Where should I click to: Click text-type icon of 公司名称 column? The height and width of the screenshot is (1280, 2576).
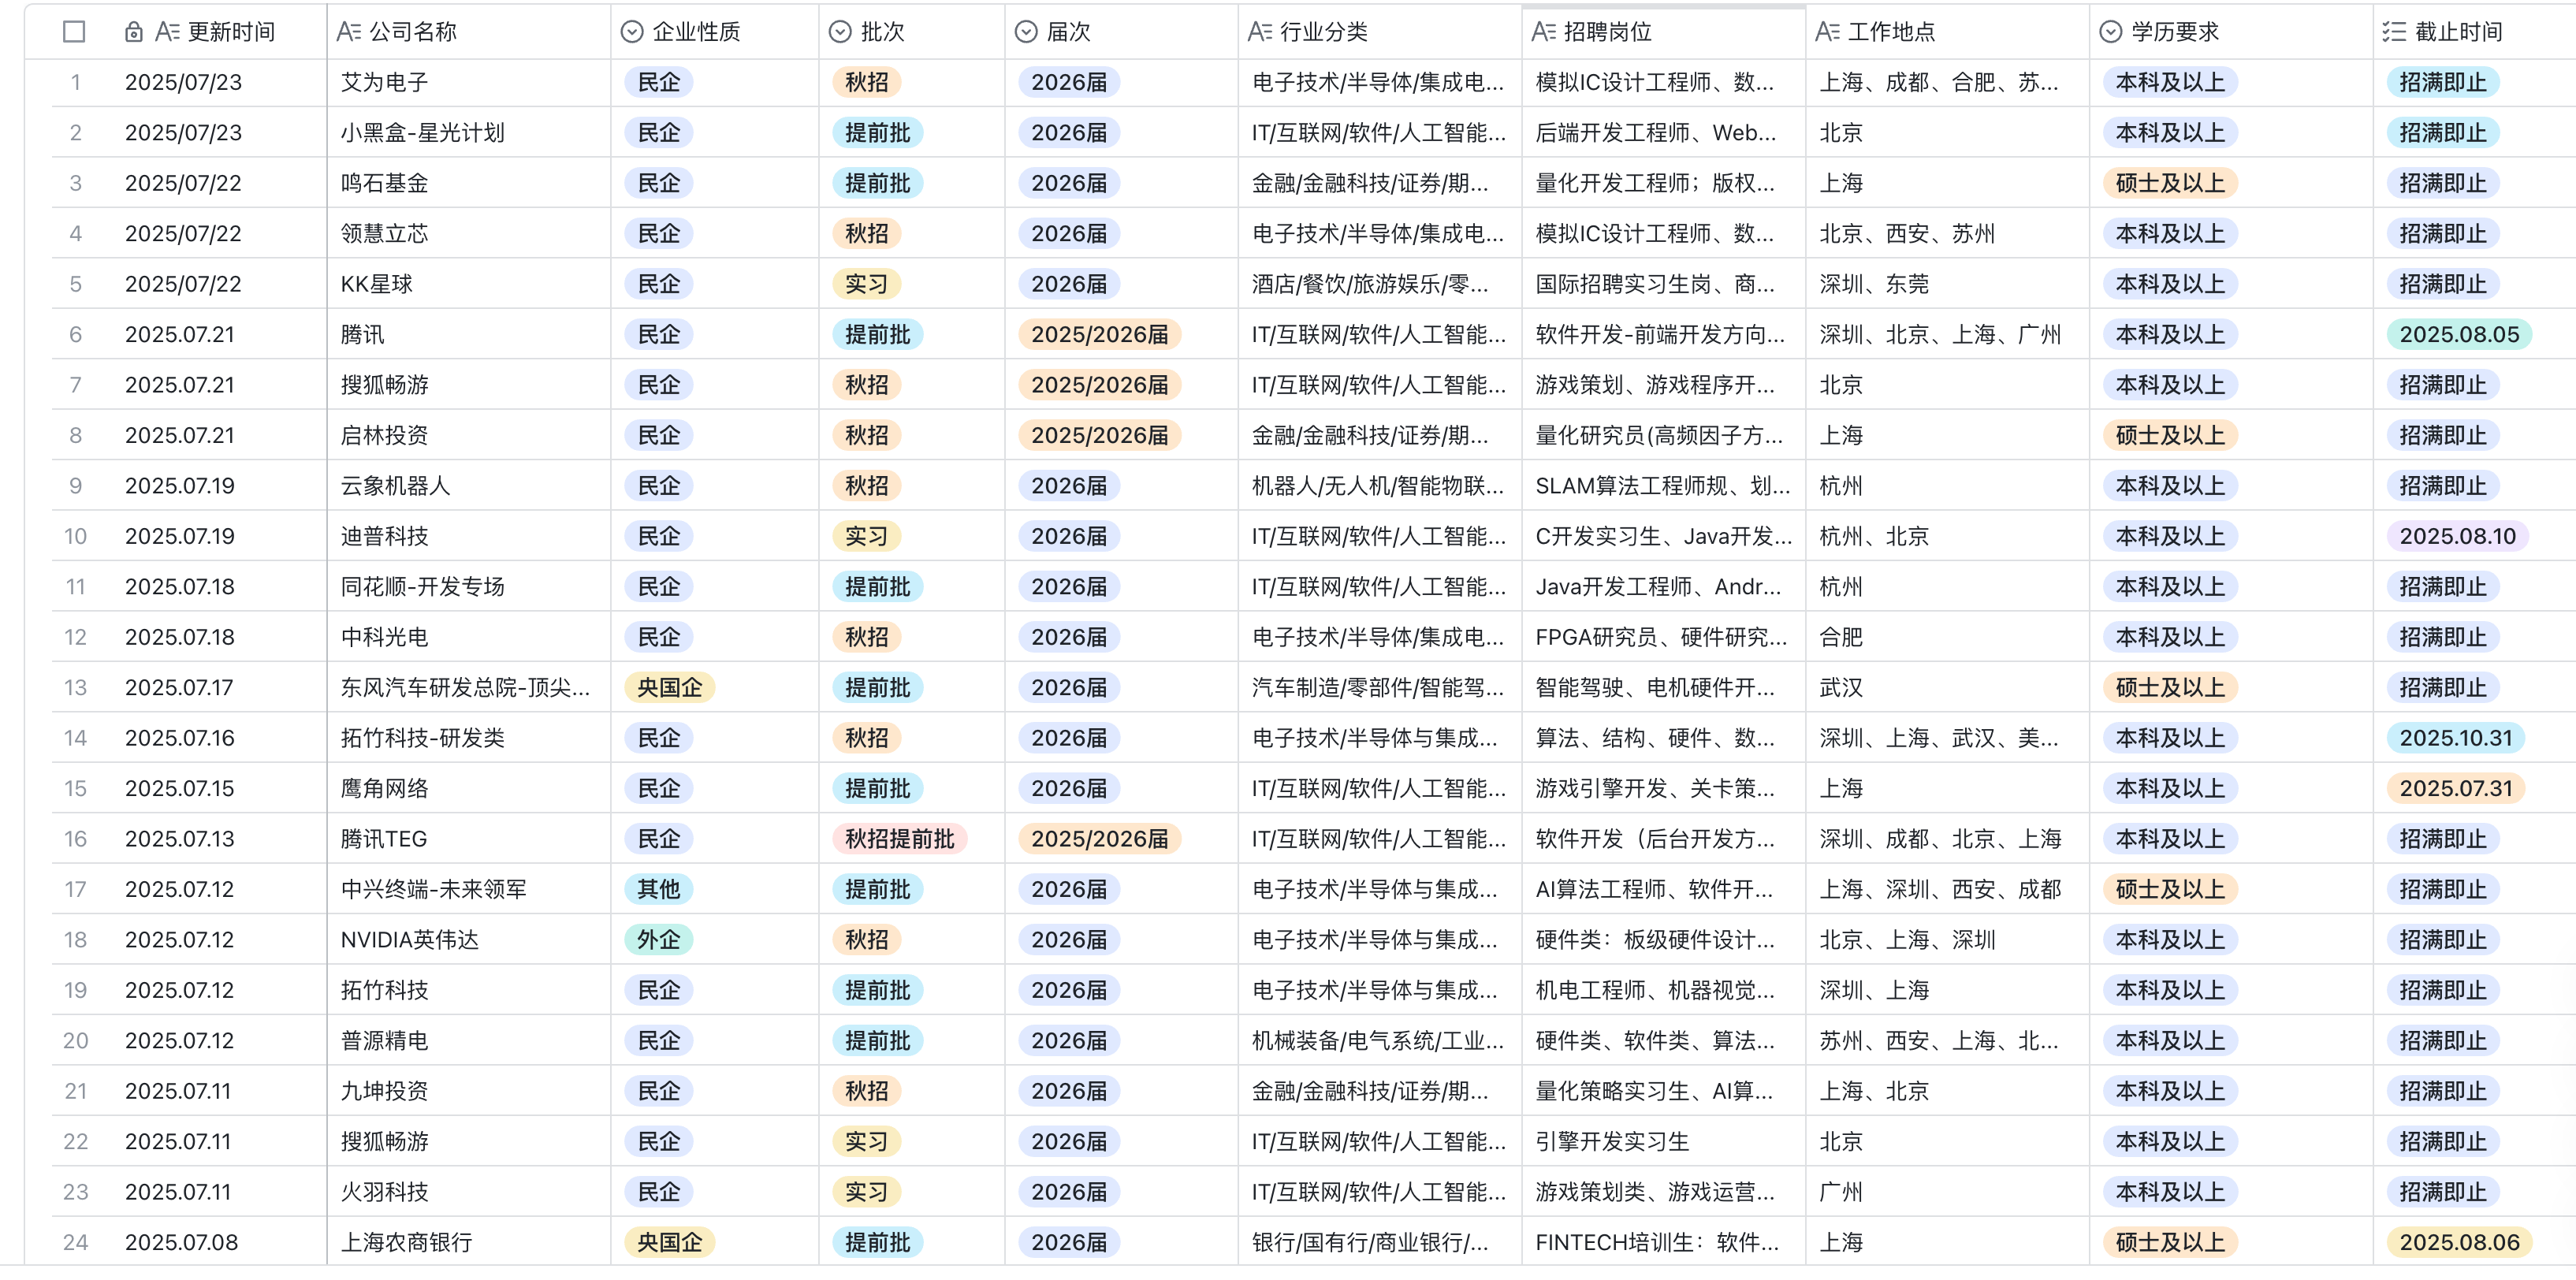pyautogui.click(x=349, y=32)
